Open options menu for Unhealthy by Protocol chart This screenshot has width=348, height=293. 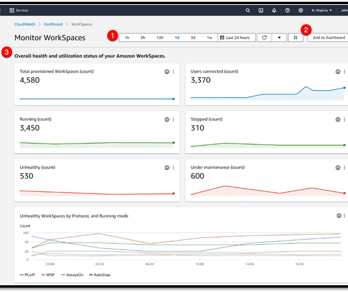(344, 216)
